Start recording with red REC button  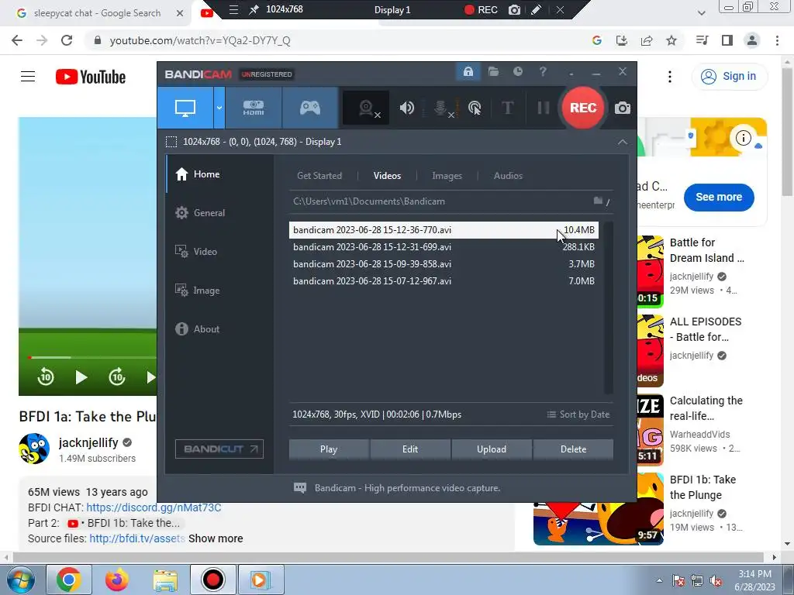(x=583, y=108)
